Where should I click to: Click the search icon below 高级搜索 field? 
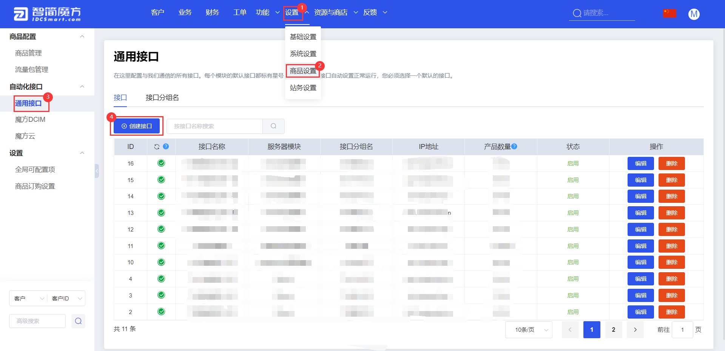pyautogui.click(x=78, y=321)
